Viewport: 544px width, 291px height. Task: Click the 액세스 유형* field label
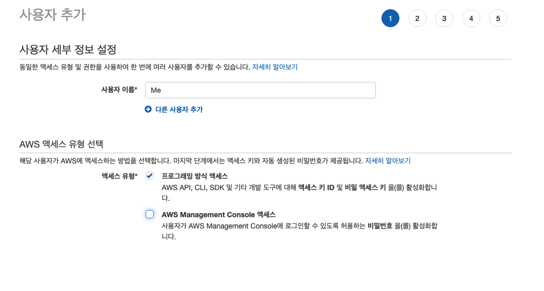click(x=119, y=176)
